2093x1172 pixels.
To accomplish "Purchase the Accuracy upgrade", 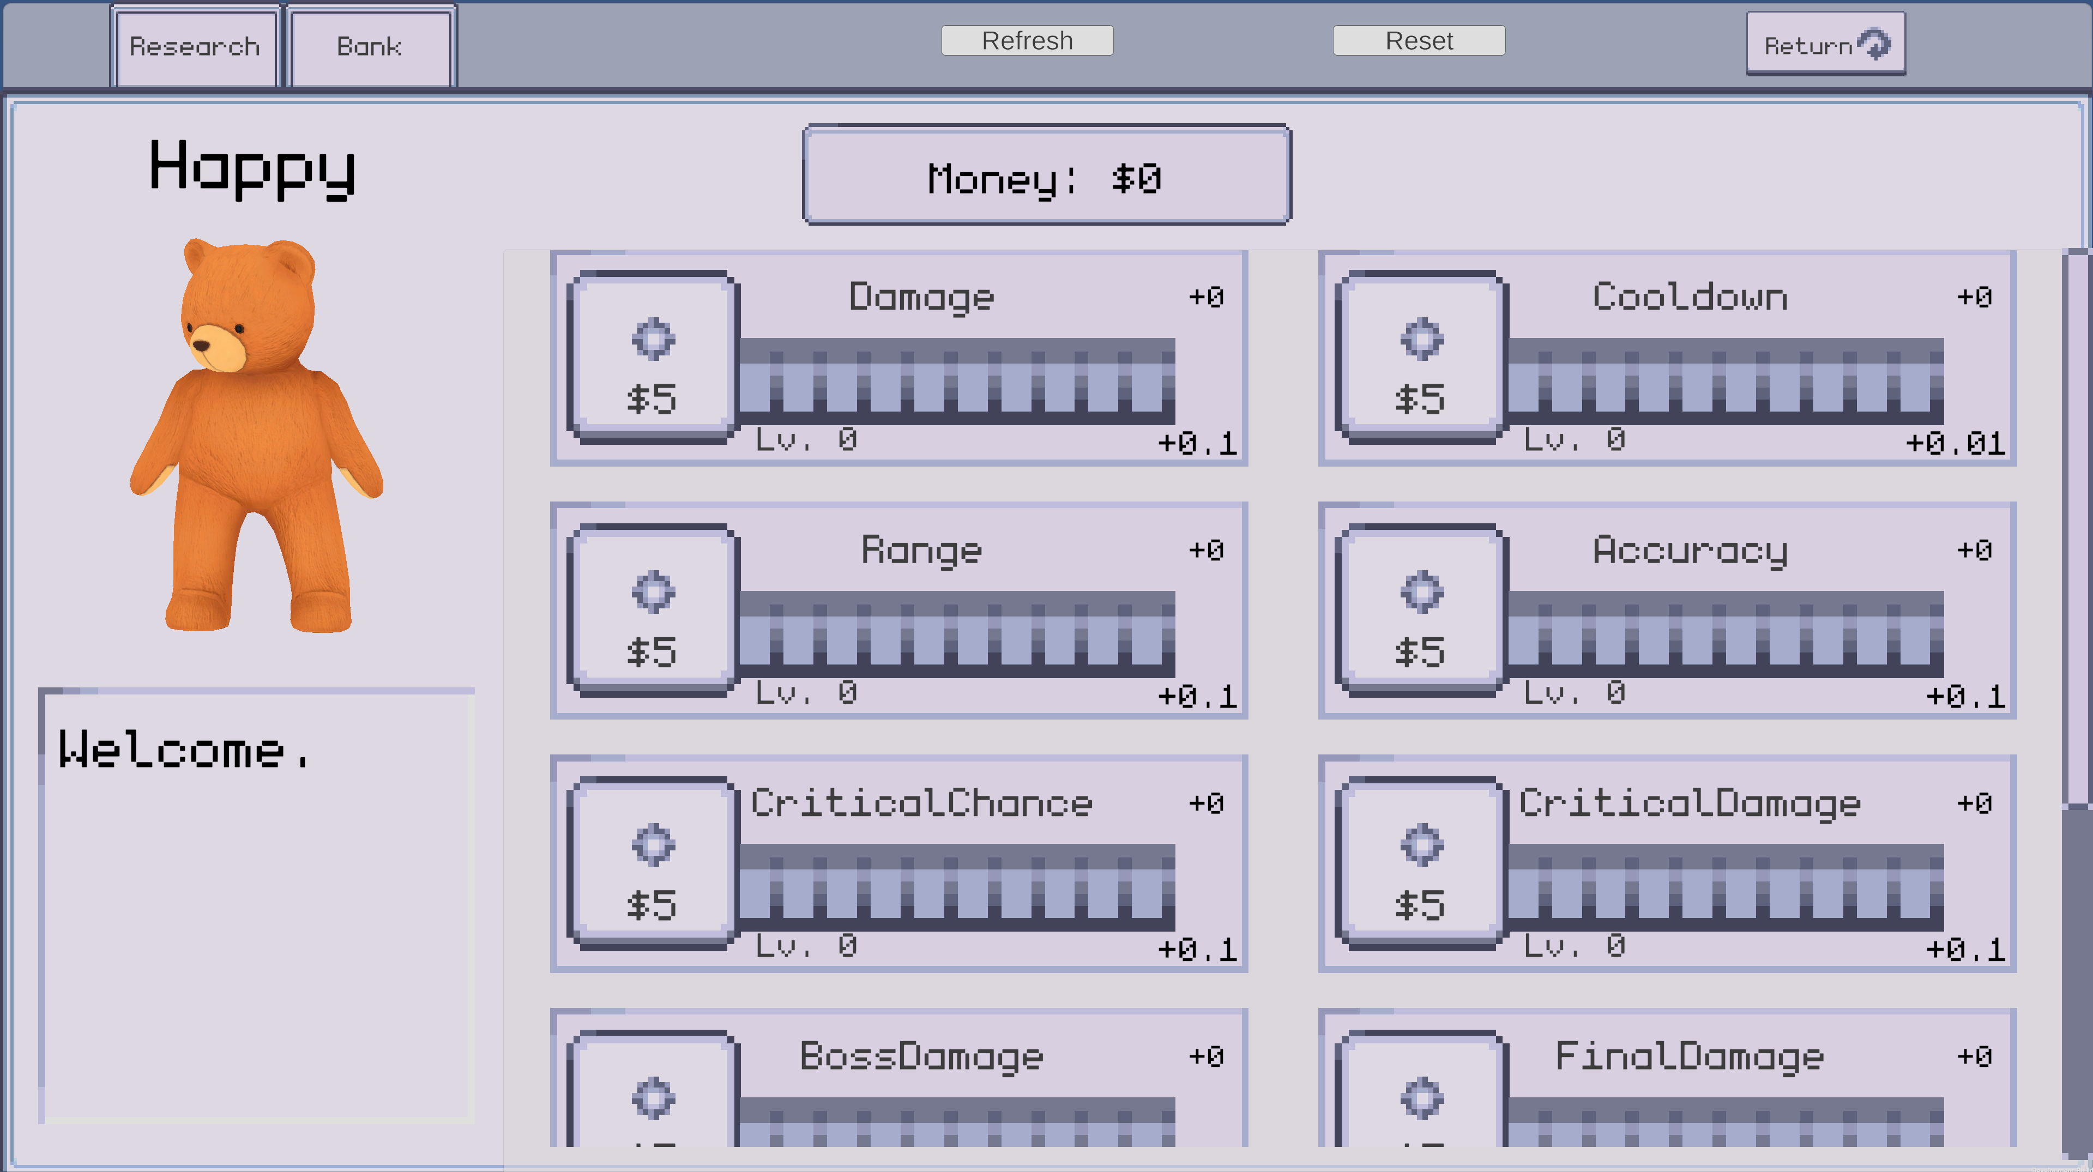I will click(1421, 611).
